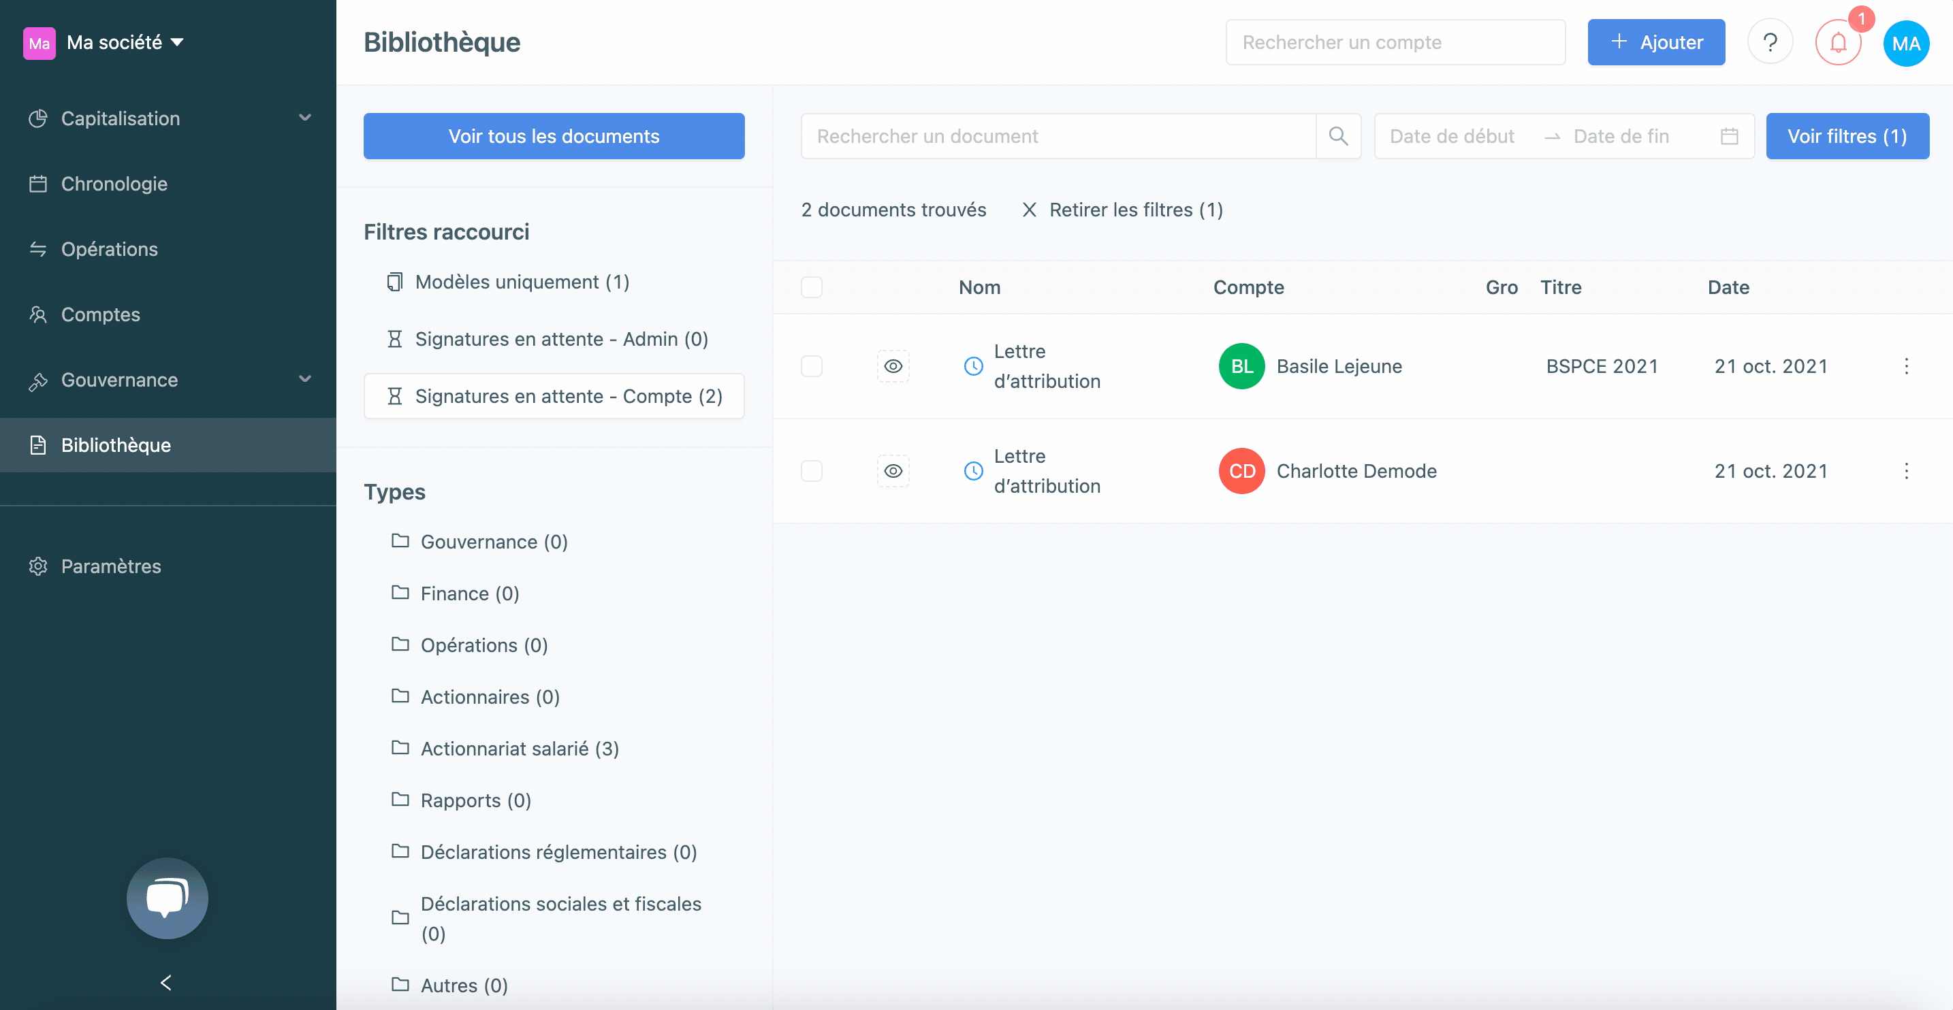
Task: Click the MA user avatar
Action: click(1906, 43)
